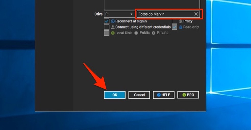Choose the Private radio button

click(x=154, y=33)
